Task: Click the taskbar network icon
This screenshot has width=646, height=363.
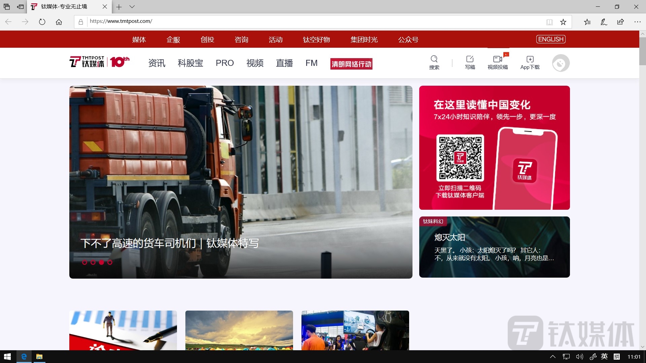Action: (566, 357)
